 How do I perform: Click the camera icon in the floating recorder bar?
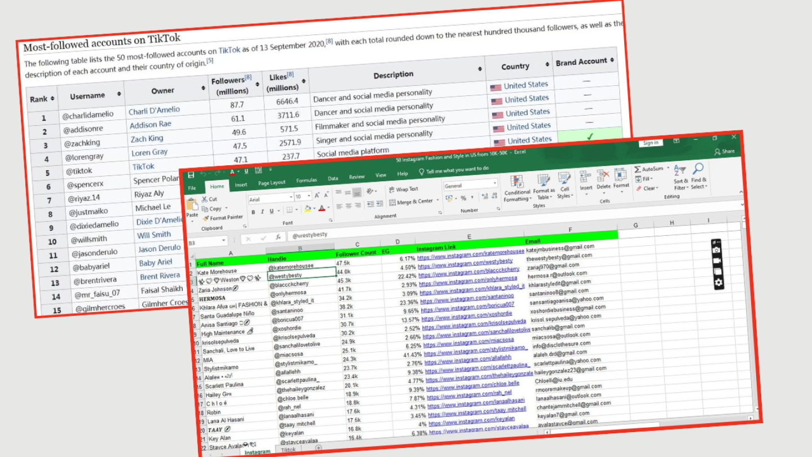point(717,250)
